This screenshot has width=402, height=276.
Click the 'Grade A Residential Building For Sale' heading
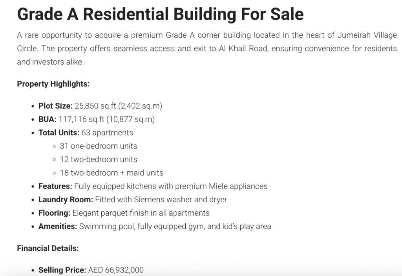click(x=160, y=14)
